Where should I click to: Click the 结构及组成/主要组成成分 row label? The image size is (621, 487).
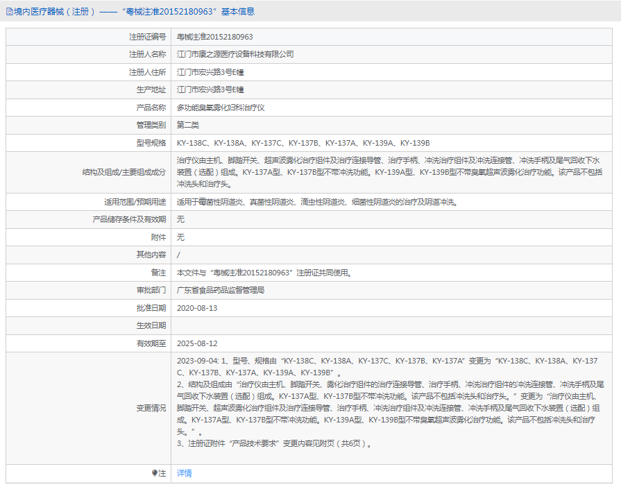124,172
